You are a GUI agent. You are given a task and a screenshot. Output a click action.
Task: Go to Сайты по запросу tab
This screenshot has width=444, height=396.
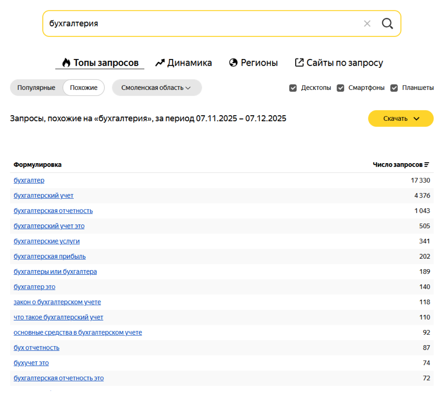click(x=339, y=63)
